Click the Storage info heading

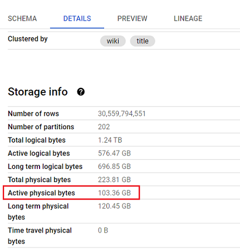pos(38,92)
